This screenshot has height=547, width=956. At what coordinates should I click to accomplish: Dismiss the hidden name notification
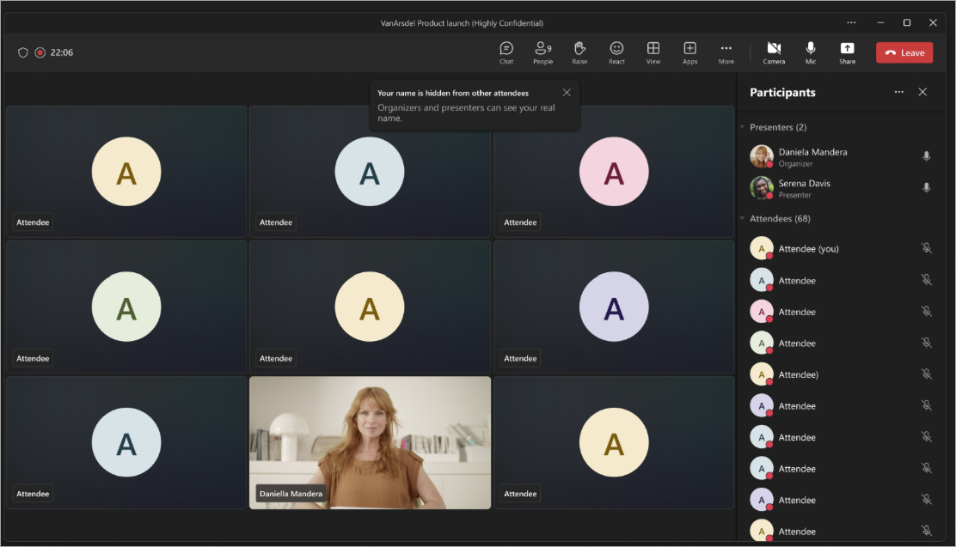coord(567,92)
